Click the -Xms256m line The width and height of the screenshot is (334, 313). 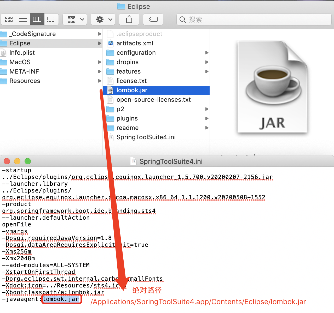(17, 252)
